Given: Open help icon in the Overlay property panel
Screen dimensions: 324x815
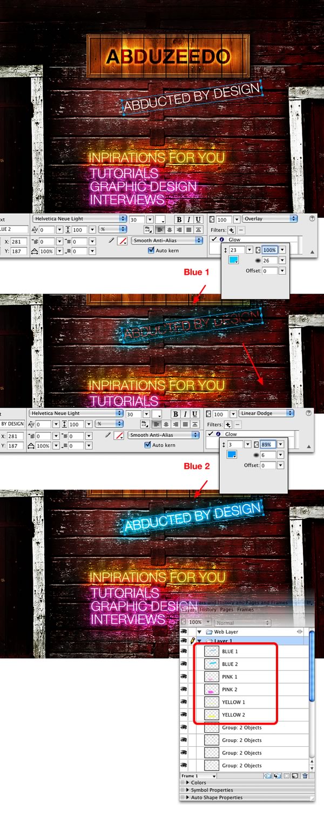Looking at the screenshot, I should pos(312,218).
